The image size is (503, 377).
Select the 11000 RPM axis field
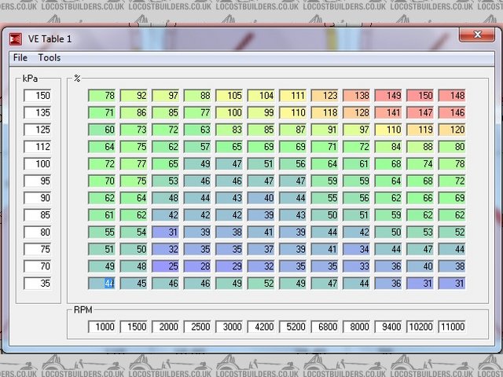click(453, 327)
